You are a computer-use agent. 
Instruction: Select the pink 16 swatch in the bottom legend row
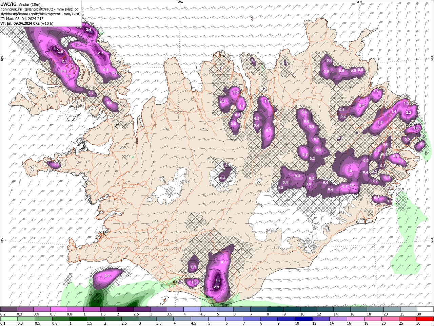click(x=355, y=319)
